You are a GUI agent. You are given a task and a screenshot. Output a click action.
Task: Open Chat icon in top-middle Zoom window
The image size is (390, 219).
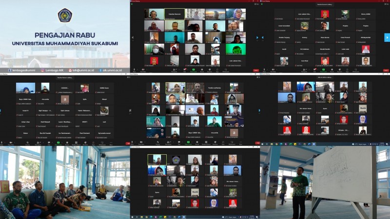coord(184,70)
